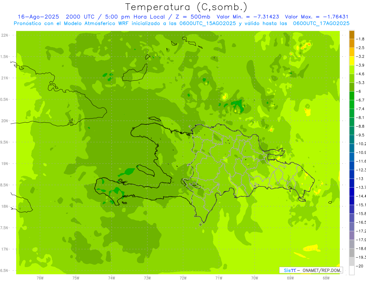366x282 pixels.
Task: Click the -4.6 legend value
Action: tap(361, 74)
